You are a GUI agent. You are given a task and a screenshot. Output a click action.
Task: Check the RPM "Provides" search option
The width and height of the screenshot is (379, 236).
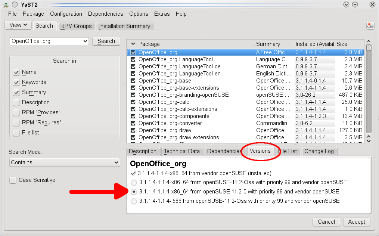pos(16,112)
